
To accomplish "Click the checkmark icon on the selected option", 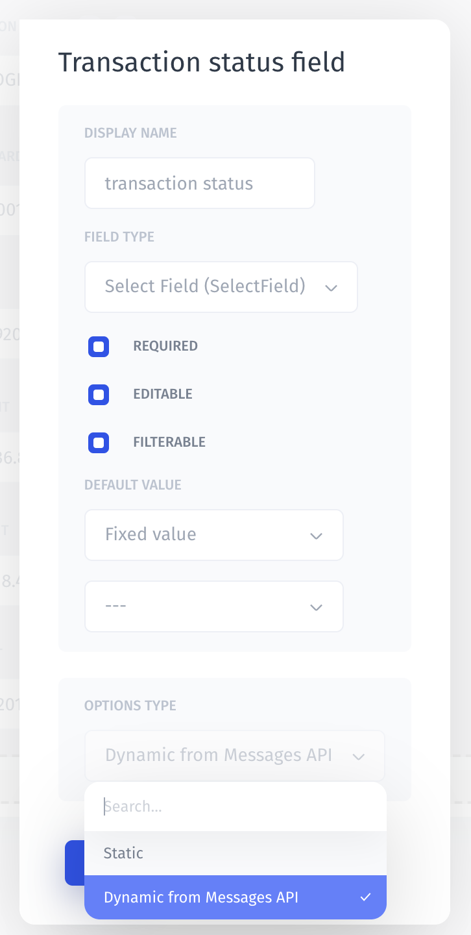I will click(x=366, y=897).
